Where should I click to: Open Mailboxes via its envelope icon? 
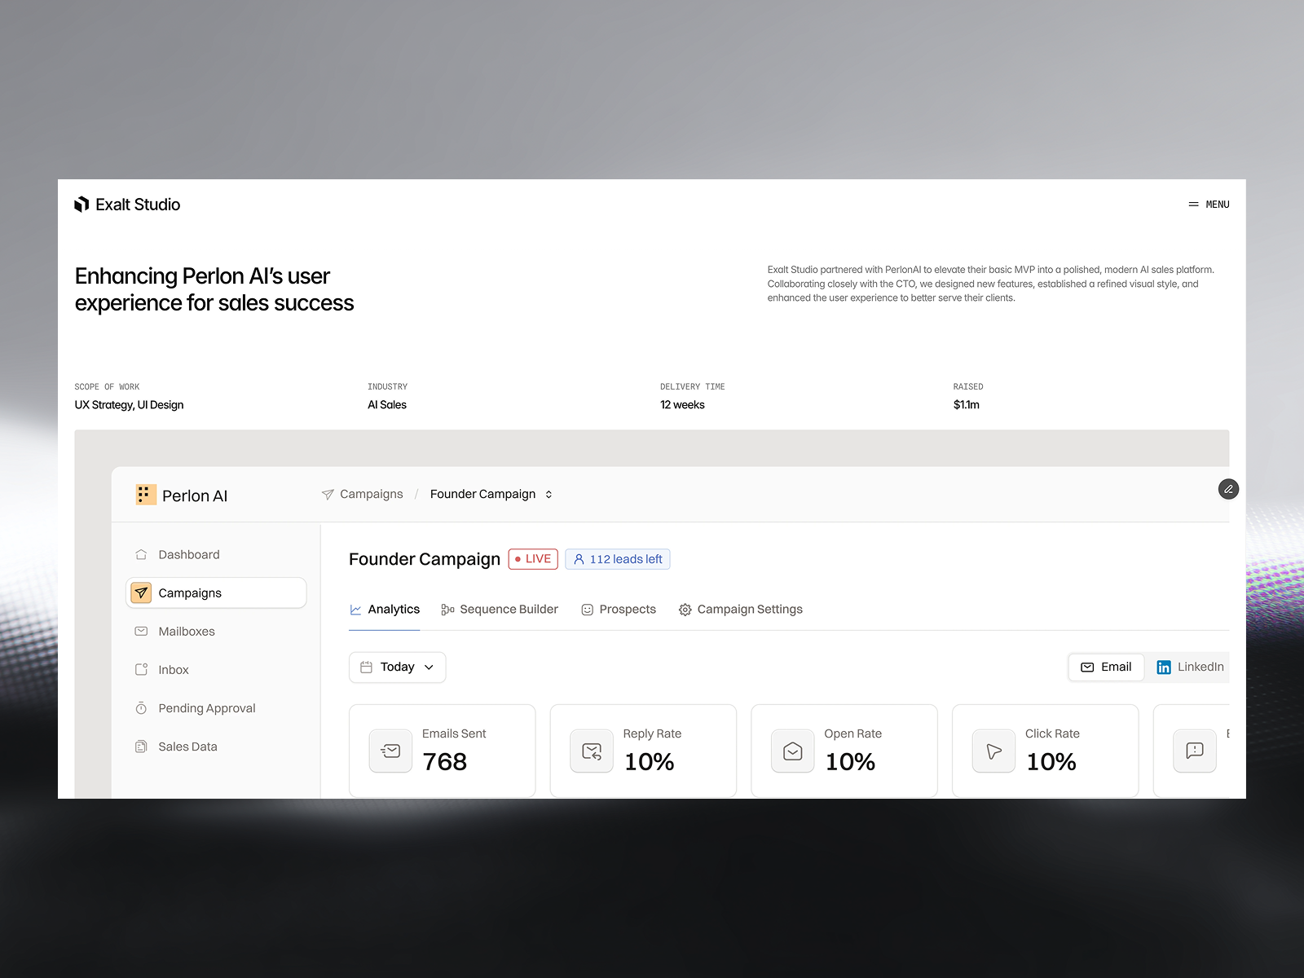142,631
